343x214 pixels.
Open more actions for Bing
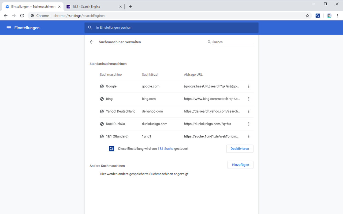249,99
